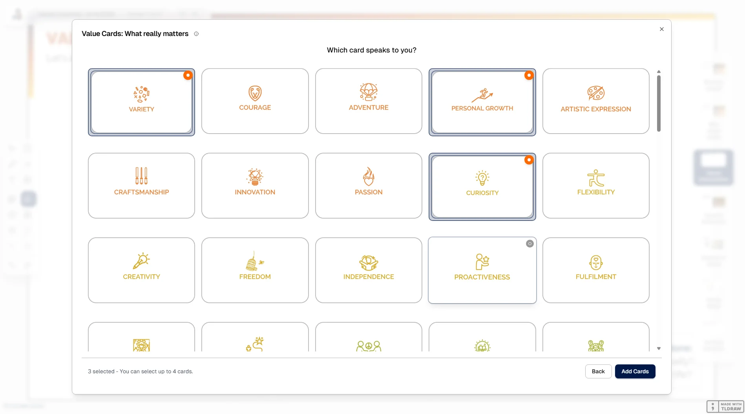Open the info tooltip beside the dialog title

pos(196,34)
